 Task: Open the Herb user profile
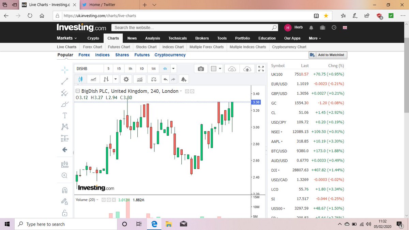click(x=293, y=28)
